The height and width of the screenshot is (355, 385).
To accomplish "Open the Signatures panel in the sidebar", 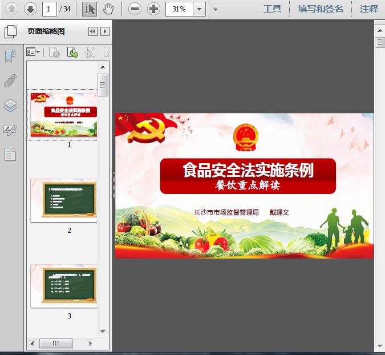I will pyautogui.click(x=10, y=130).
